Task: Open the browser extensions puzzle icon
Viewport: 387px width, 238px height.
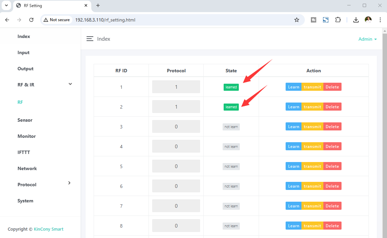Action: (338, 20)
